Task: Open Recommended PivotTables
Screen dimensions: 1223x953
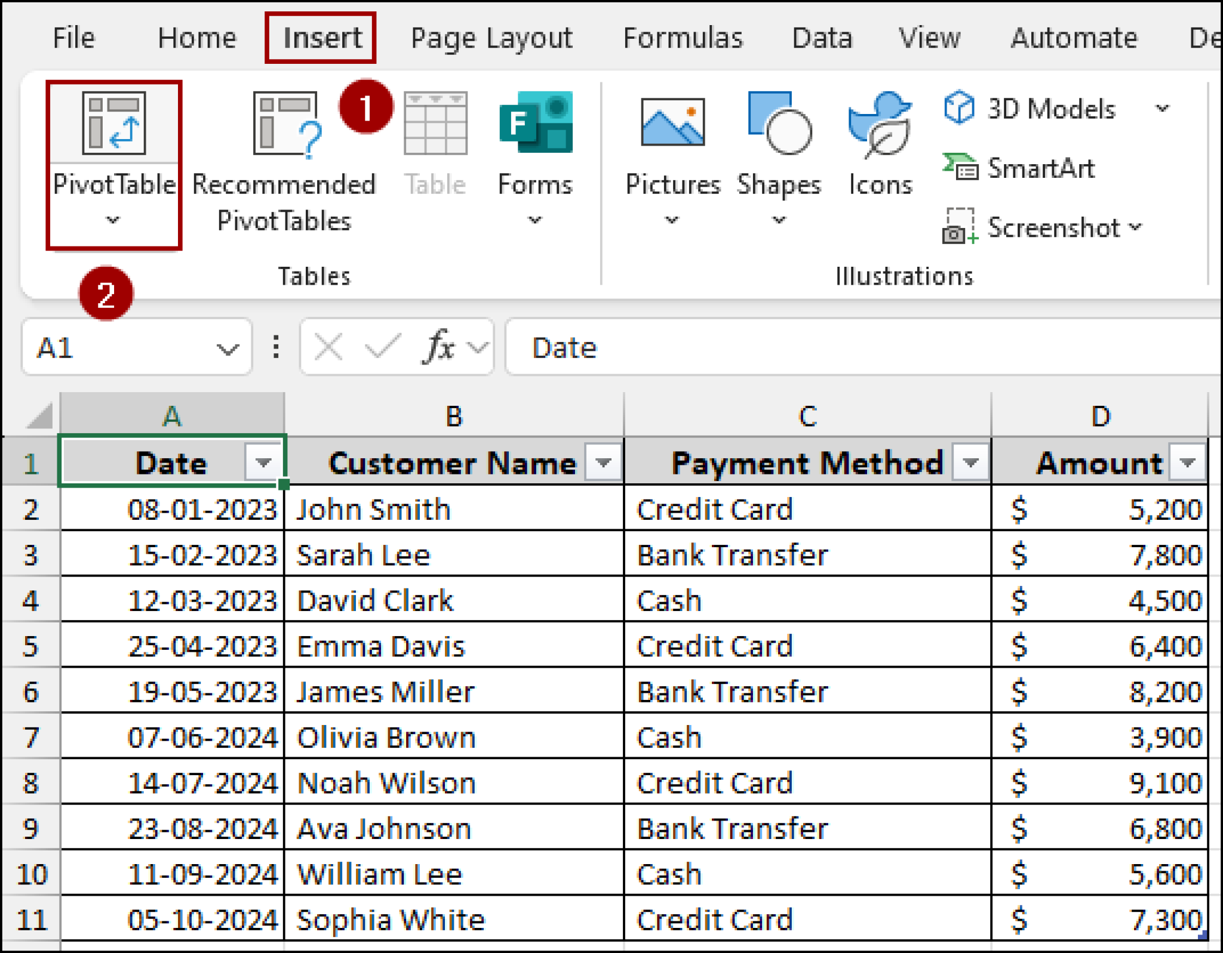Action: pos(284,155)
